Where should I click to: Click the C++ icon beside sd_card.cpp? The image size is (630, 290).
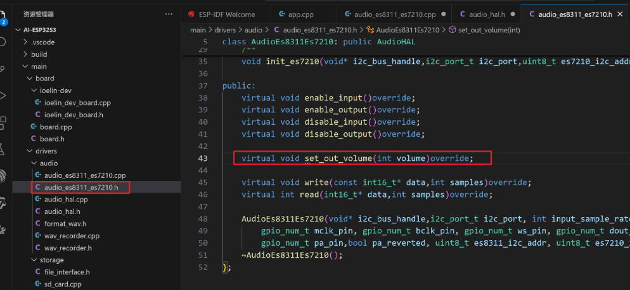[x=38, y=284]
